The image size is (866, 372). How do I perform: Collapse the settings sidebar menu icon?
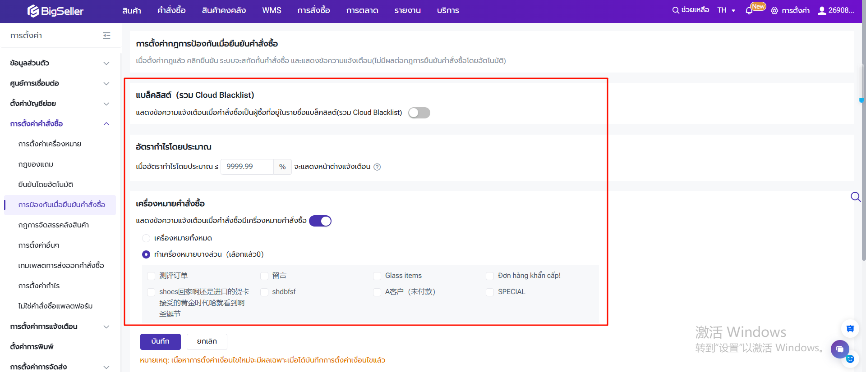point(106,36)
